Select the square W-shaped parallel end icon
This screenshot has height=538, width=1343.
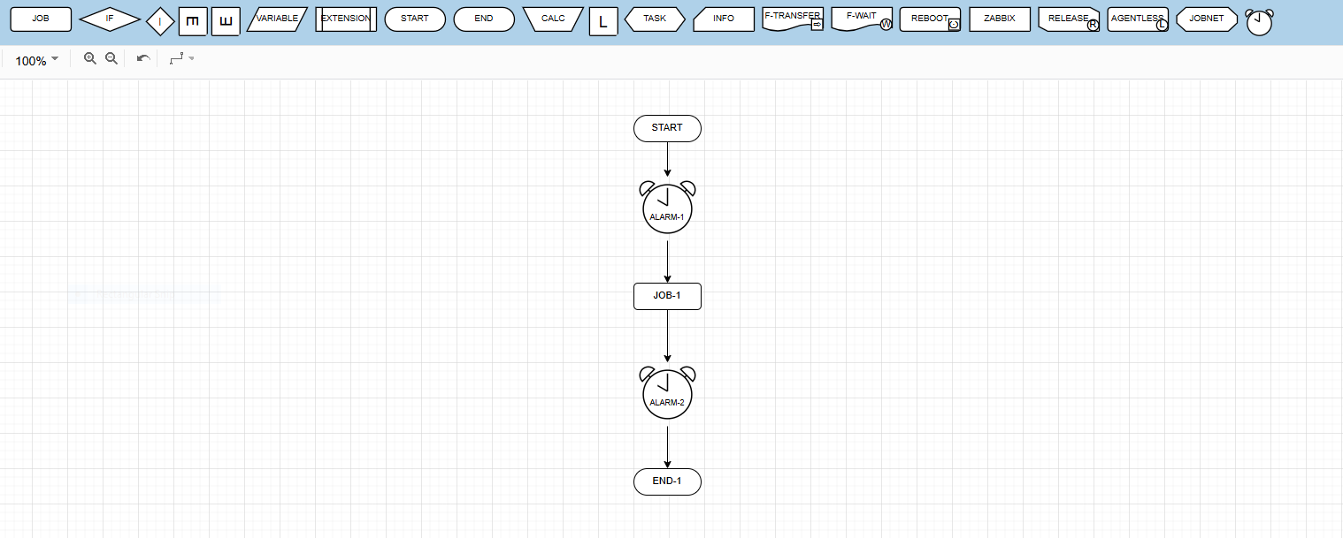(226, 21)
